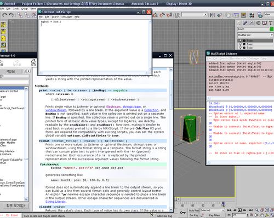Open the Modifier List dropdown
274x218 pixels.
(x=255, y=35)
